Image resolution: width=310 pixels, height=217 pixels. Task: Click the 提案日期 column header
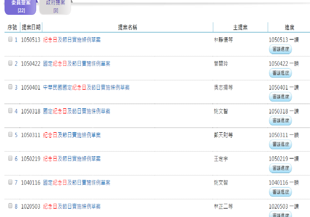(x=31, y=28)
